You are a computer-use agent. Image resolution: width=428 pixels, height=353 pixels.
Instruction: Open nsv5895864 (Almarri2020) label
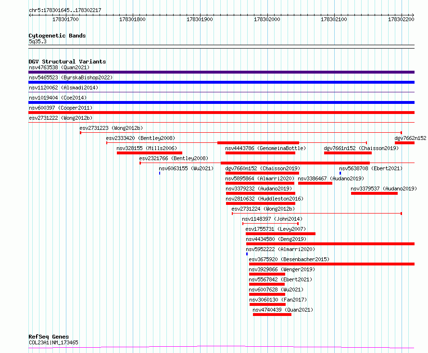(x=260, y=178)
